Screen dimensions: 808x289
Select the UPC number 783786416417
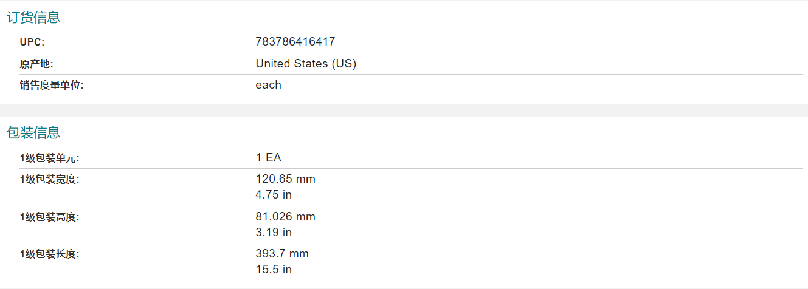pos(295,42)
